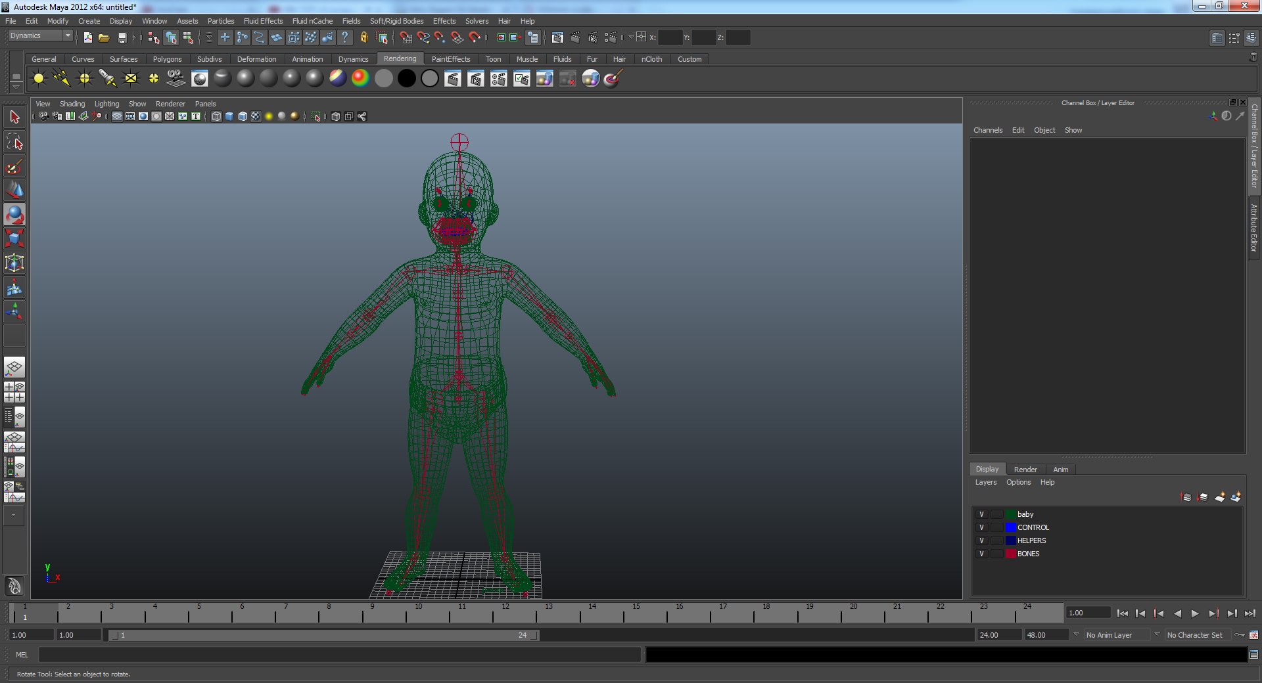Open the Dynamics menu set dropdown
This screenshot has width=1262, height=683.
point(40,36)
